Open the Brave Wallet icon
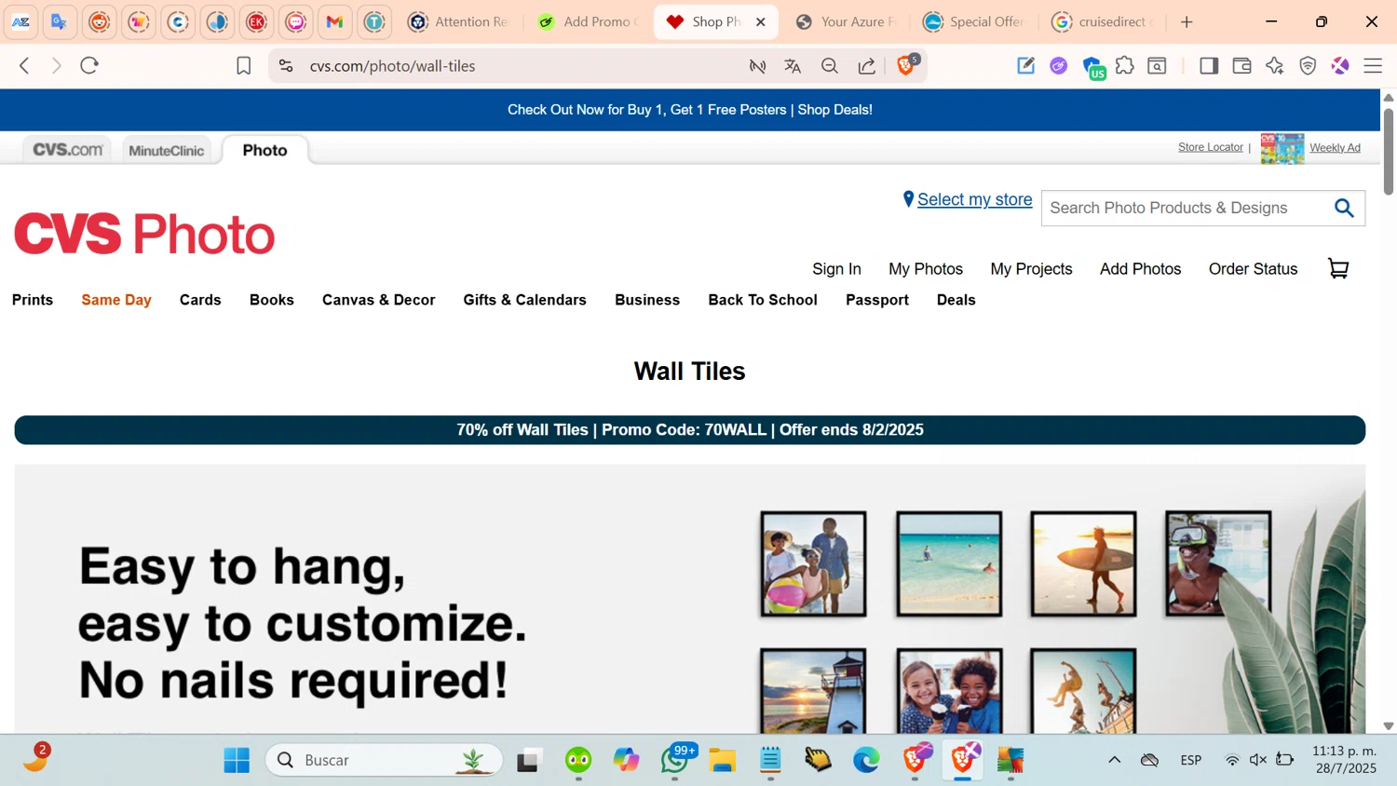 (x=1241, y=66)
